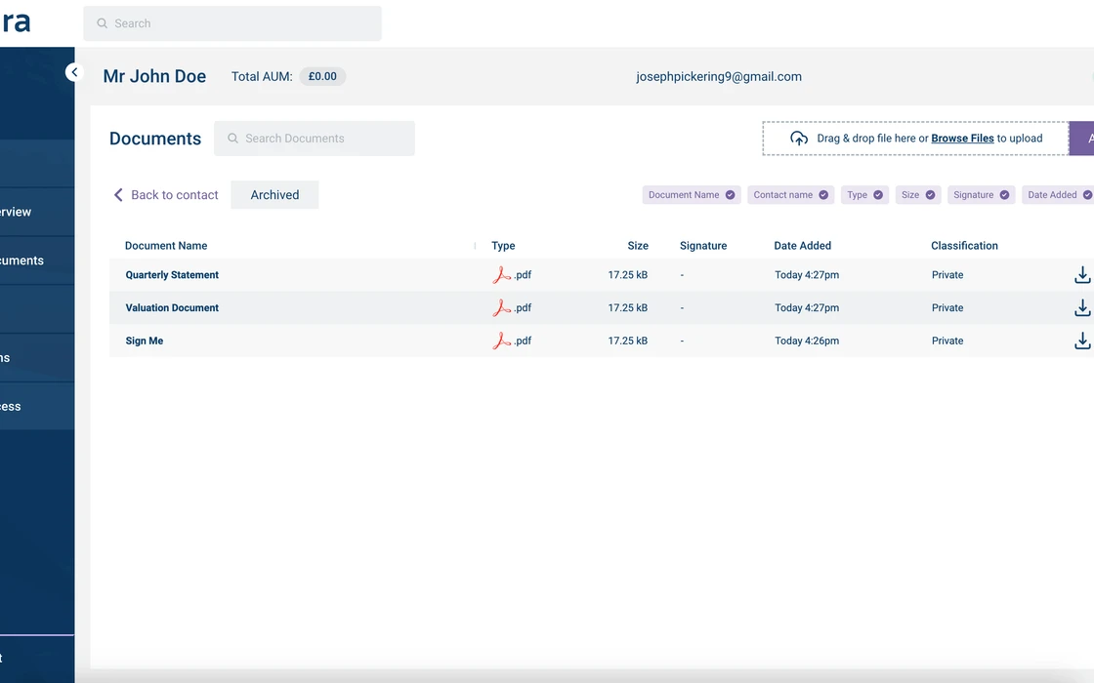Collapse the sidebar with the chevron button
1094x683 pixels.
click(x=74, y=72)
